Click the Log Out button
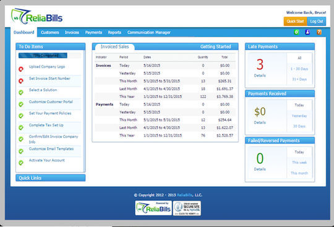The image size is (334, 227). [317, 21]
